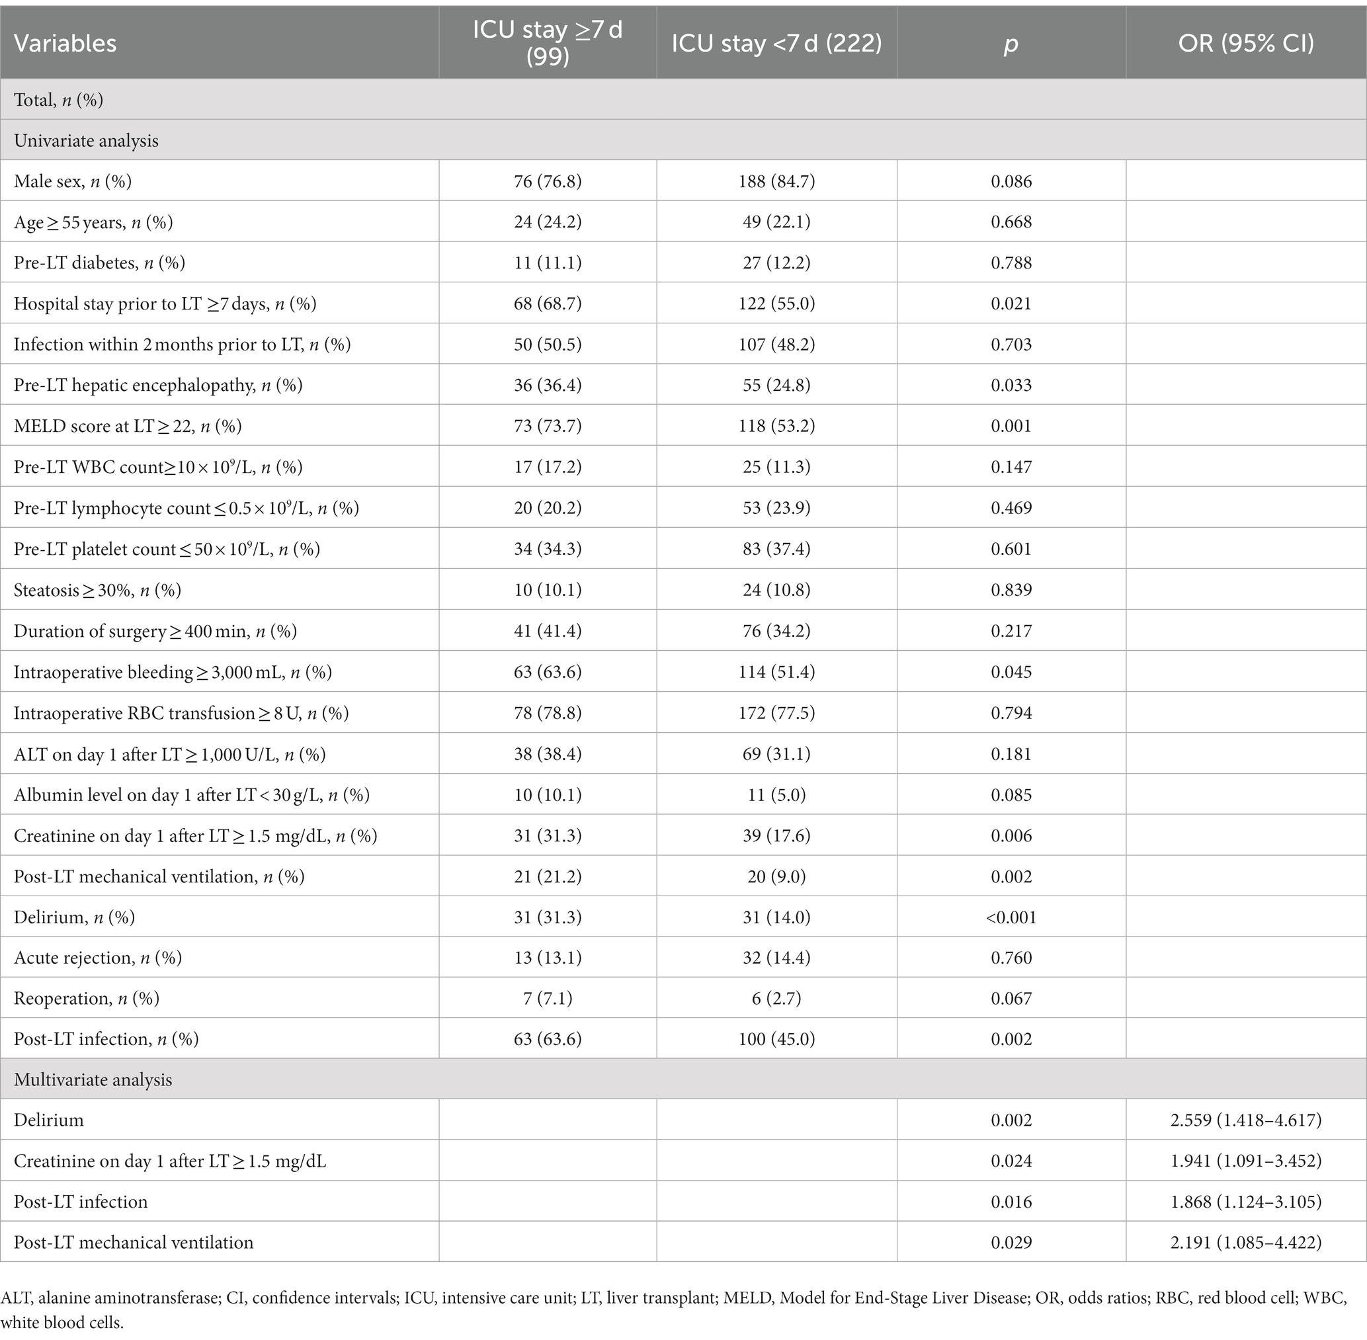Click the value '76 (76.8)'
The width and height of the screenshot is (1367, 1340).
pyautogui.click(x=548, y=182)
